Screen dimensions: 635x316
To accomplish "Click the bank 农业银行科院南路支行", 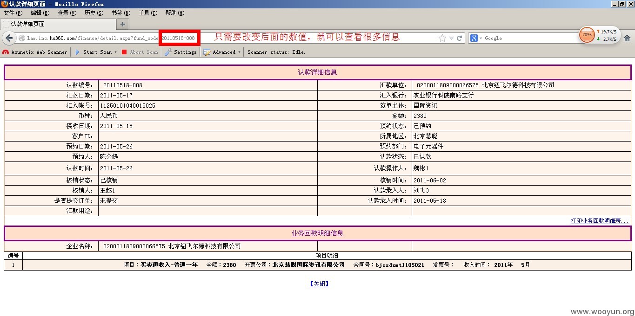I will click(x=444, y=95).
